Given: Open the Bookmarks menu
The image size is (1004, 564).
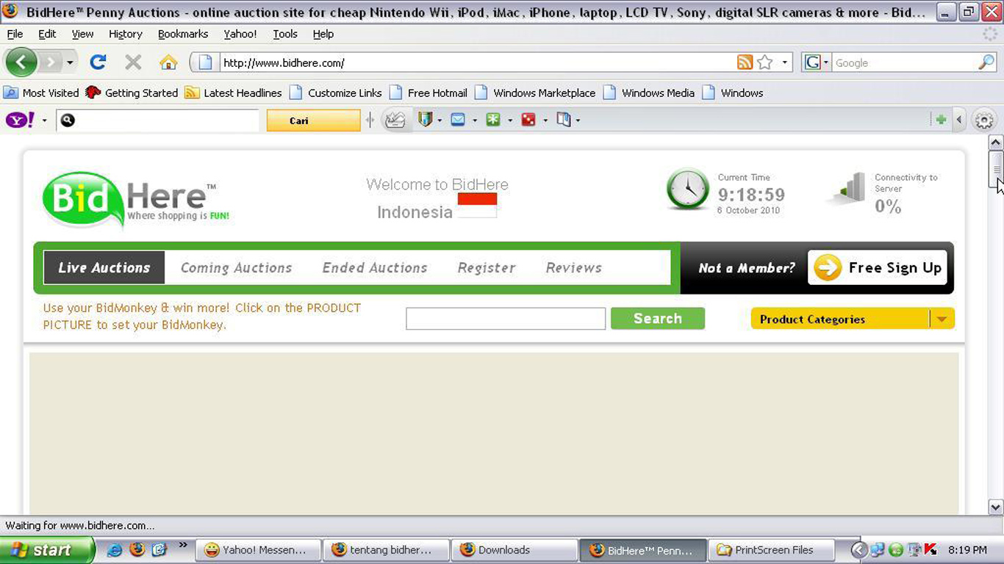Looking at the screenshot, I should click(183, 34).
